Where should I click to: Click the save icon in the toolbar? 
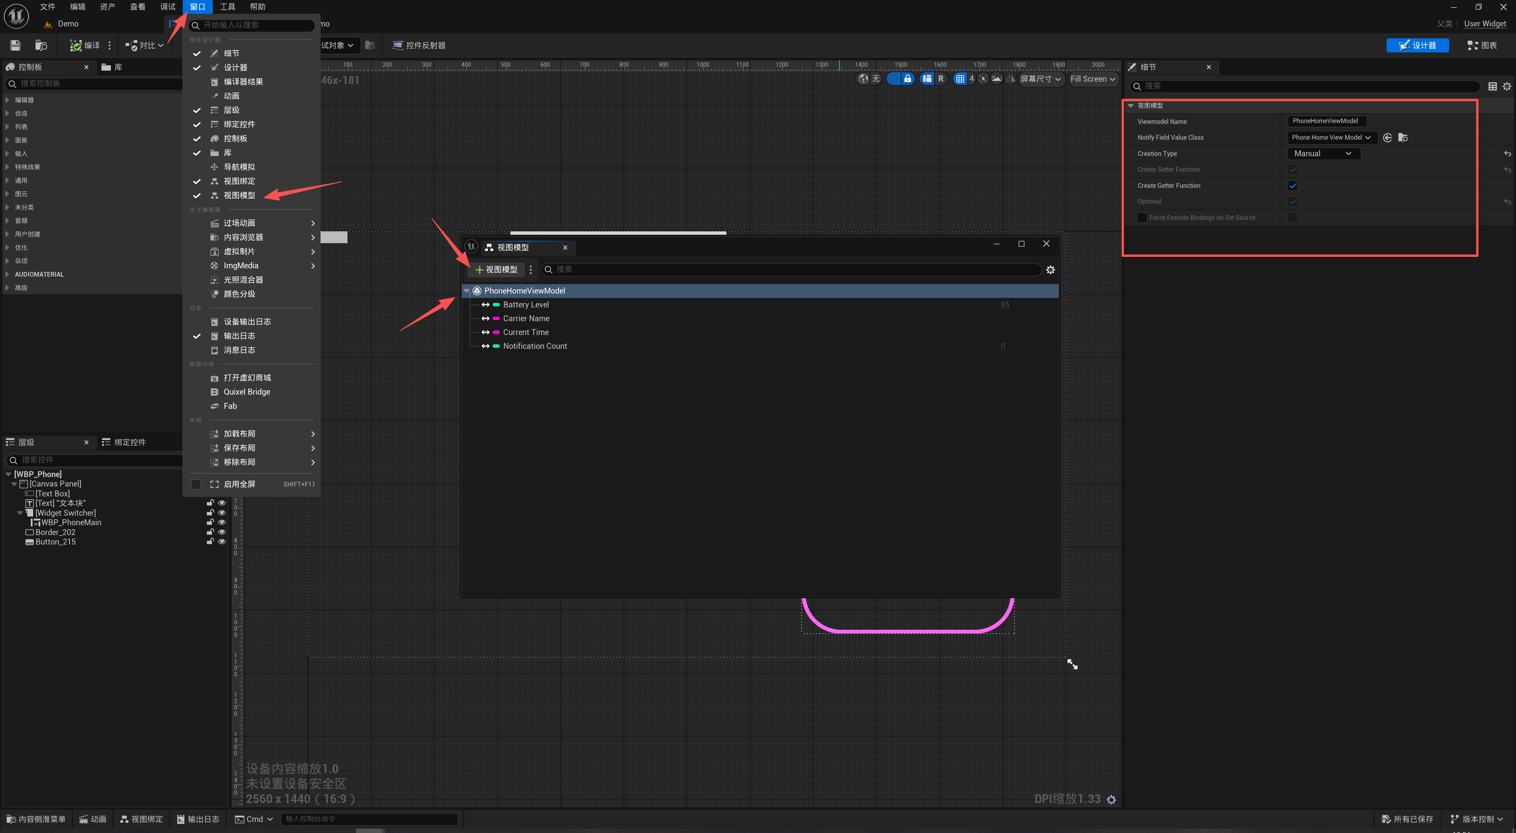pyautogui.click(x=15, y=45)
